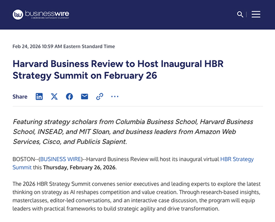Click paragraph starting 'The 2026 HBR'
Viewport: 275px width, 222px height.
pos(136,196)
